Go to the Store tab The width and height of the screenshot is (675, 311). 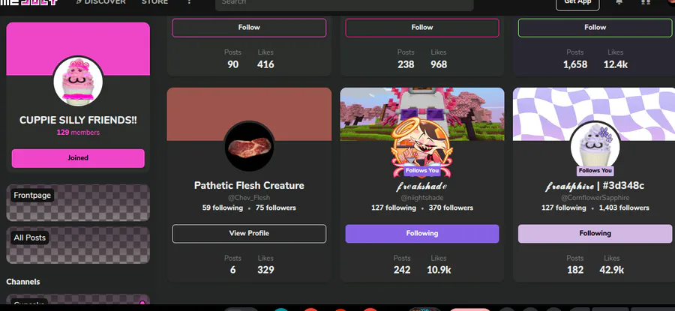[x=155, y=2]
